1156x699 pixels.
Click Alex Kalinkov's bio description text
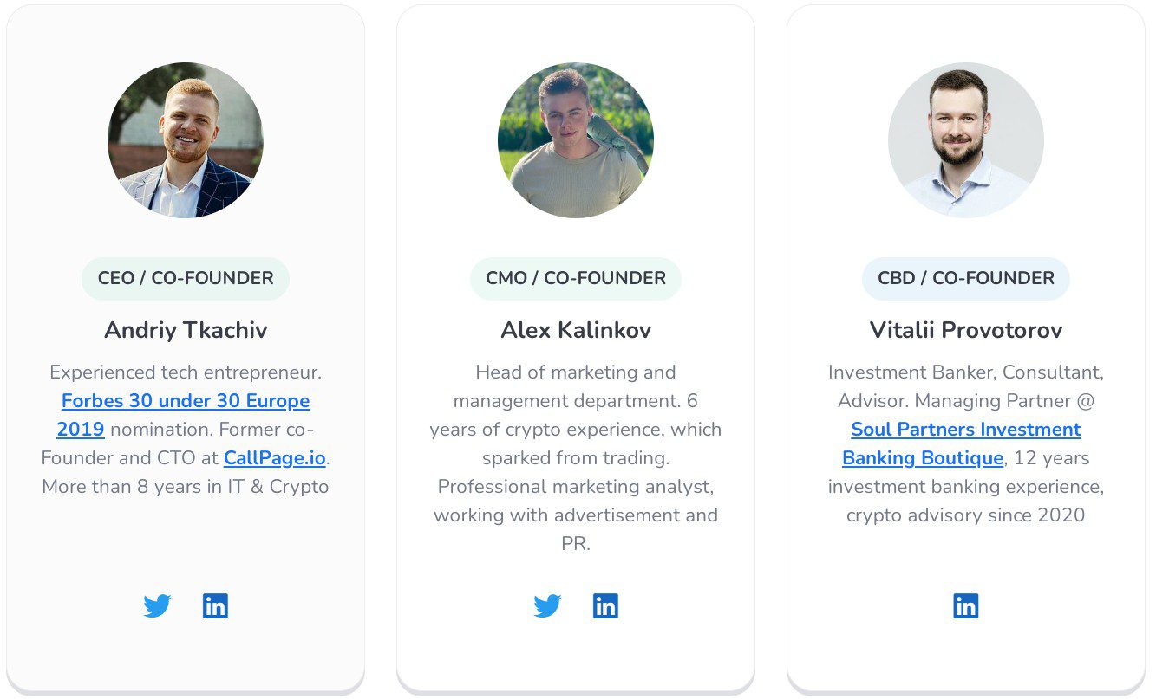(x=576, y=458)
